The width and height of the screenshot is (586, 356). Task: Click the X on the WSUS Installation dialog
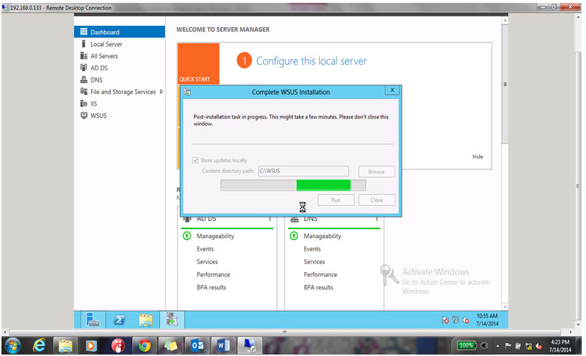tap(392, 90)
